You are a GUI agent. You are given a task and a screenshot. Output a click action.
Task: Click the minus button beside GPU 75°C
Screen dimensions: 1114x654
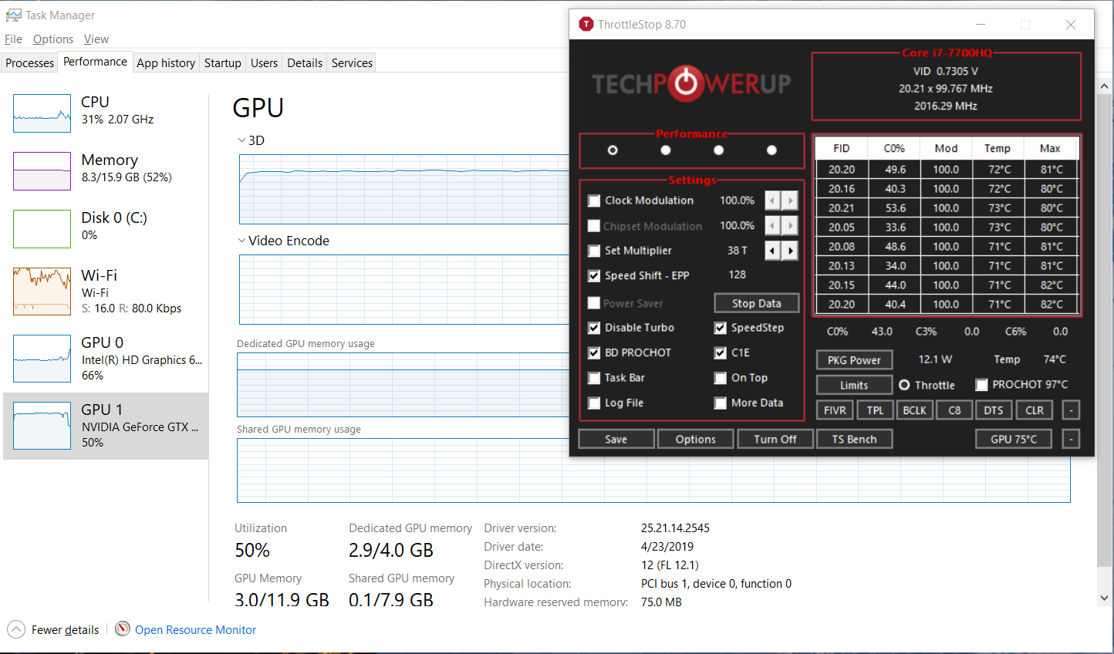click(1071, 439)
